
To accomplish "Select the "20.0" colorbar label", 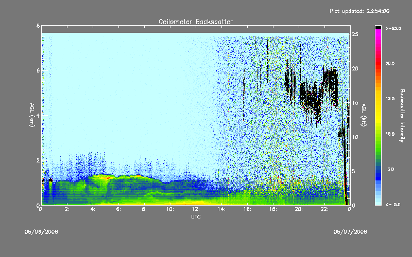I will click(x=390, y=63).
